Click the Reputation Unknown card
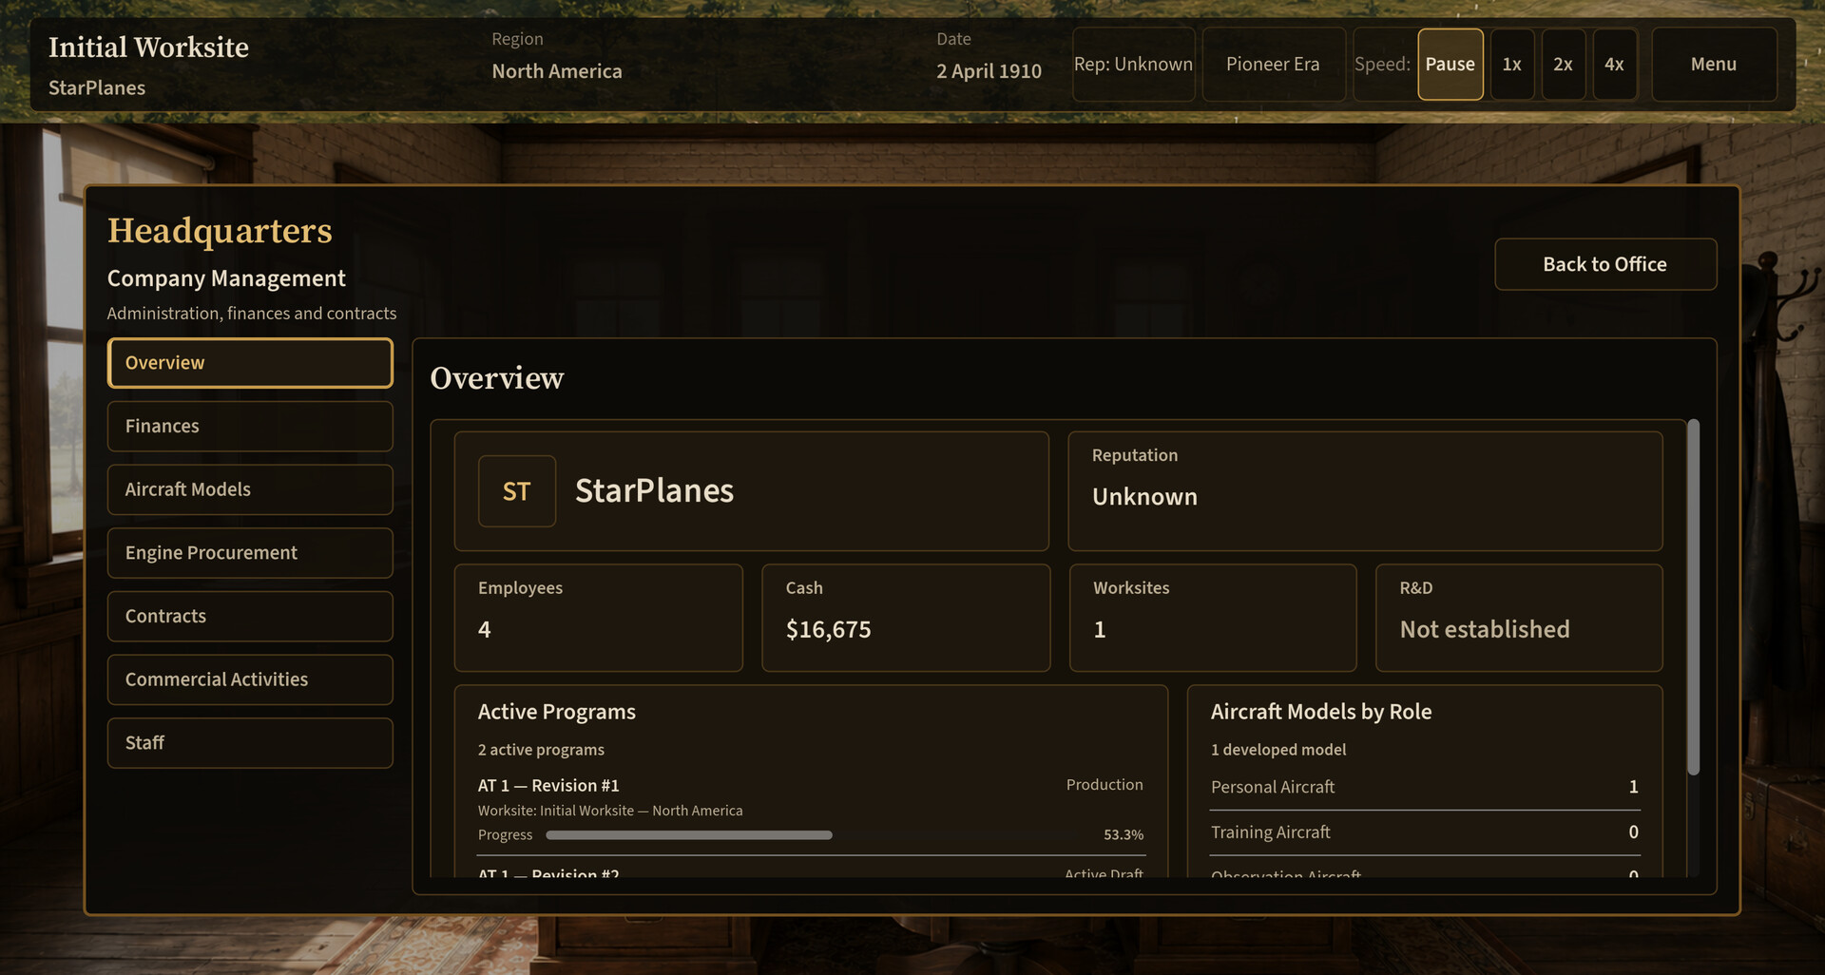The width and height of the screenshot is (1825, 975). [1365, 491]
